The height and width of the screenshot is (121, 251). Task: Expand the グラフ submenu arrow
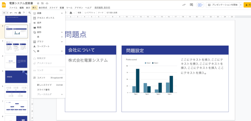62,42
